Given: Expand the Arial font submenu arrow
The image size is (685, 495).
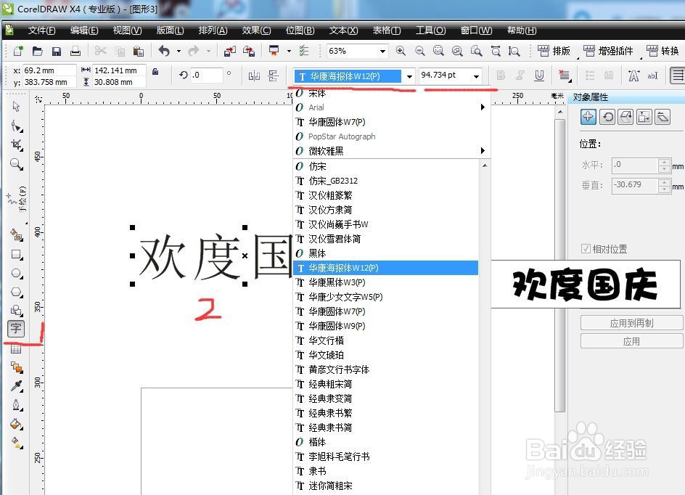Looking at the screenshot, I should [483, 107].
